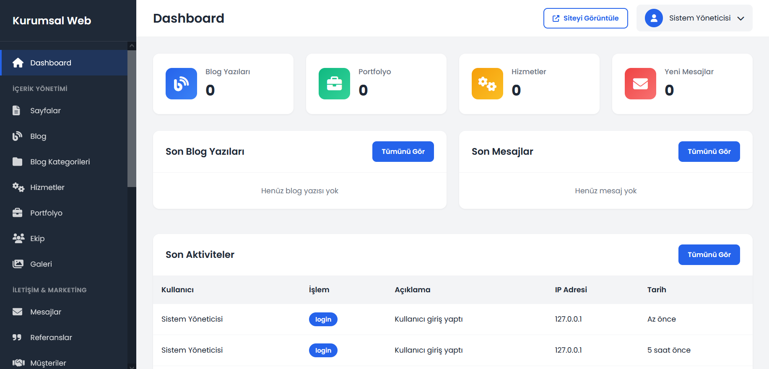Go to Blog Kategorileri menu item
Image resolution: width=769 pixels, height=369 pixels.
tap(64, 162)
